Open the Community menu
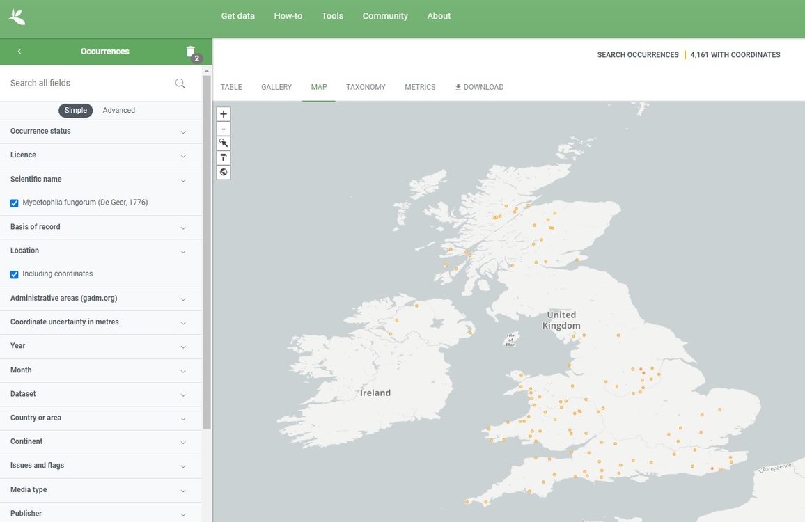 tap(384, 15)
